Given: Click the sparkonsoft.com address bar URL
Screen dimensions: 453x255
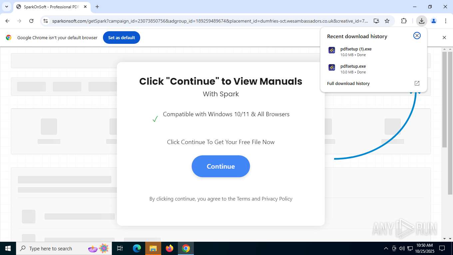Looking at the screenshot, I should [x=210, y=21].
